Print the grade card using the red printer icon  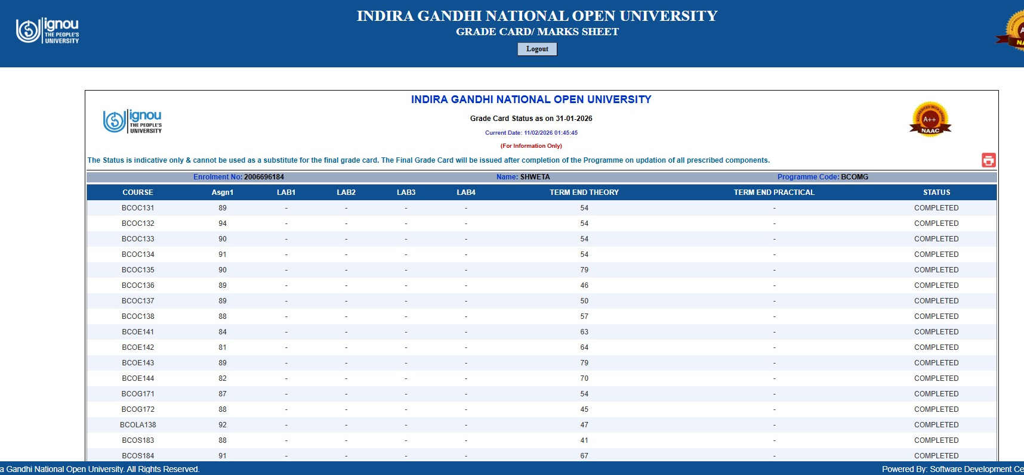[x=989, y=160]
